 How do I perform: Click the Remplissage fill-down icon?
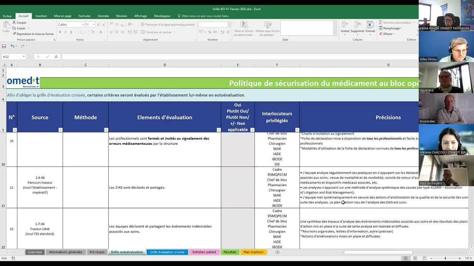pyautogui.click(x=381, y=28)
